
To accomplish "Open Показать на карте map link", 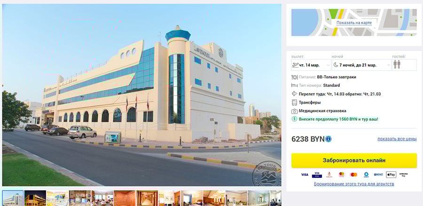I will coord(354,23).
